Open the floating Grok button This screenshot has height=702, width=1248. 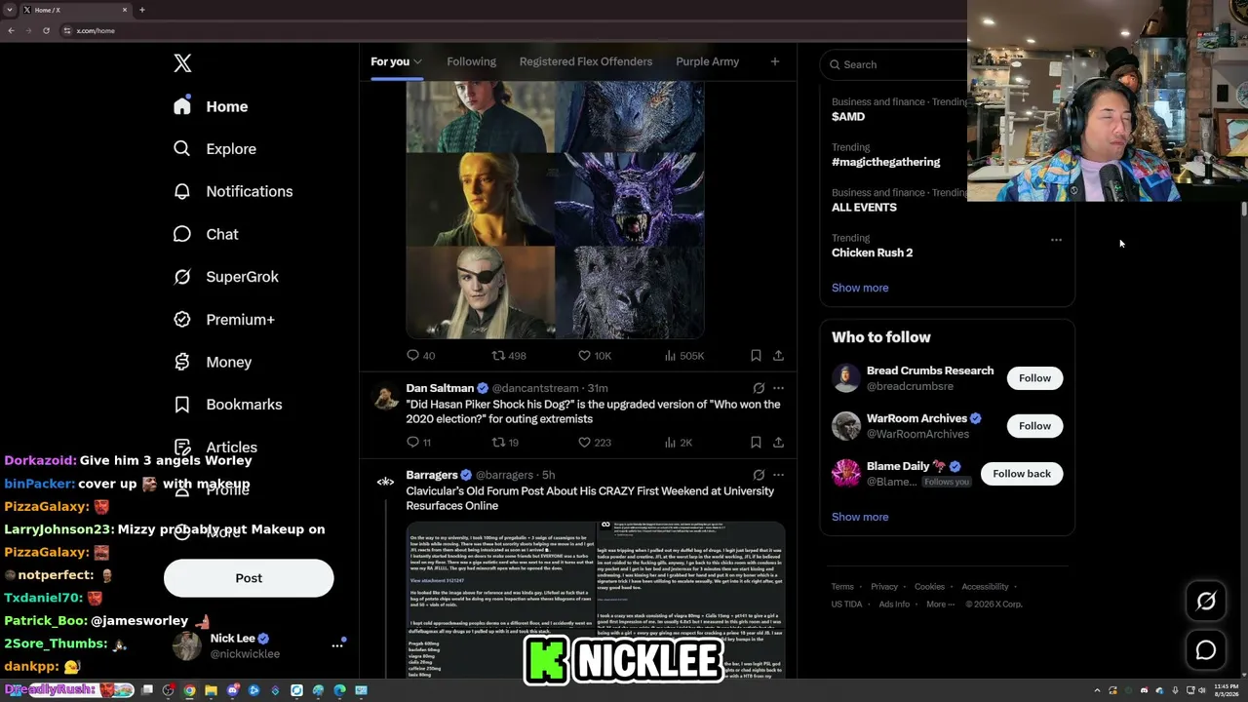(1206, 602)
